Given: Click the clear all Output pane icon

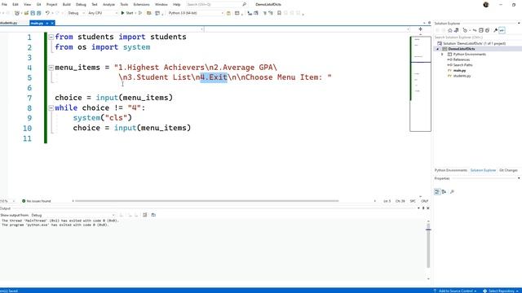Looking at the screenshot, I should tap(145, 215).
